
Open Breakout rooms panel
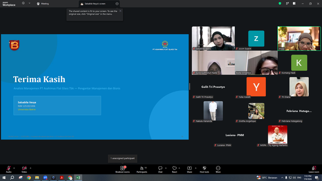123,169
